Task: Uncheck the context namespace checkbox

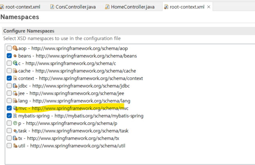Action: pyautogui.click(x=9, y=78)
